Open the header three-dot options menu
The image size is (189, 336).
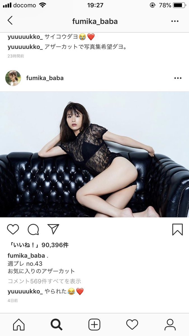[x=175, y=21]
